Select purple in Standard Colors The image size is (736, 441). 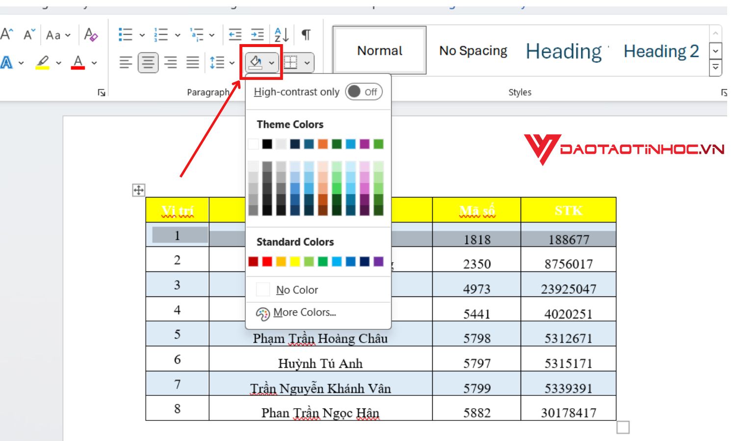pyautogui.click(x=378, y=262)
